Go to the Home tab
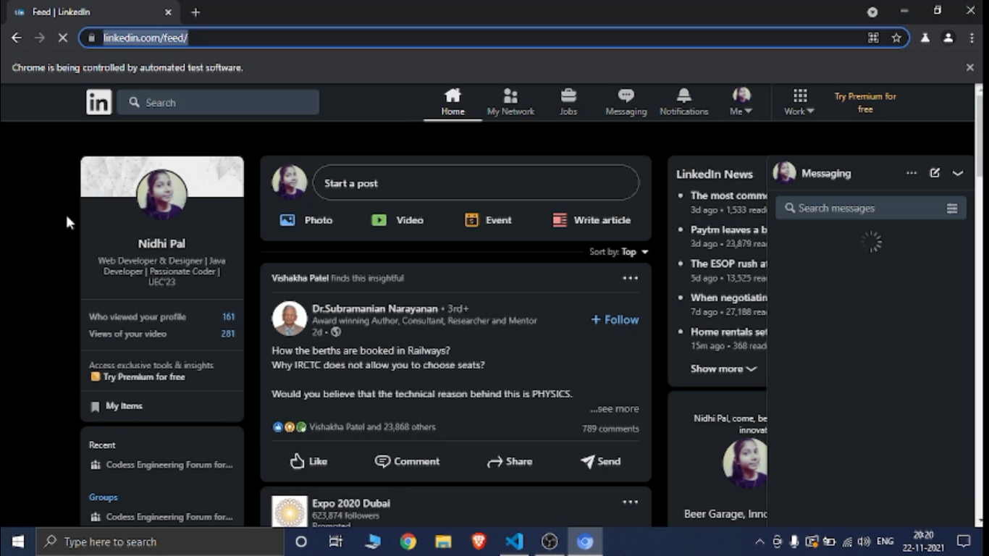The image size is (989, 556). point(453,102)
